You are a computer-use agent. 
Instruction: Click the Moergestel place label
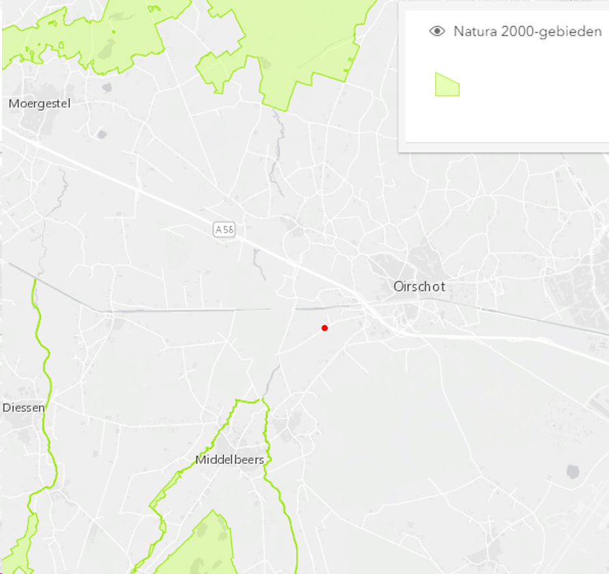coord(40,104)
